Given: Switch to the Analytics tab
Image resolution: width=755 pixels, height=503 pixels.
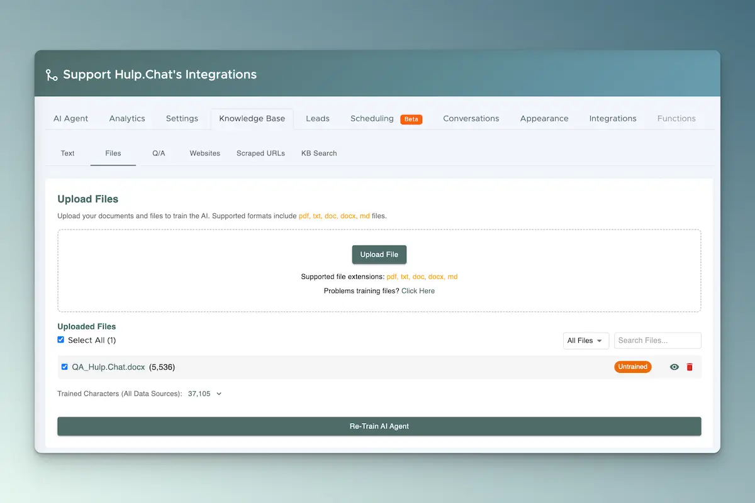Looking at the screenshot, I should (127, 118).
